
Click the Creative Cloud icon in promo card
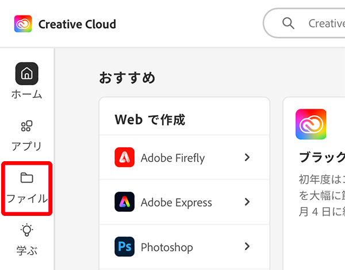(x=310, y=124)
